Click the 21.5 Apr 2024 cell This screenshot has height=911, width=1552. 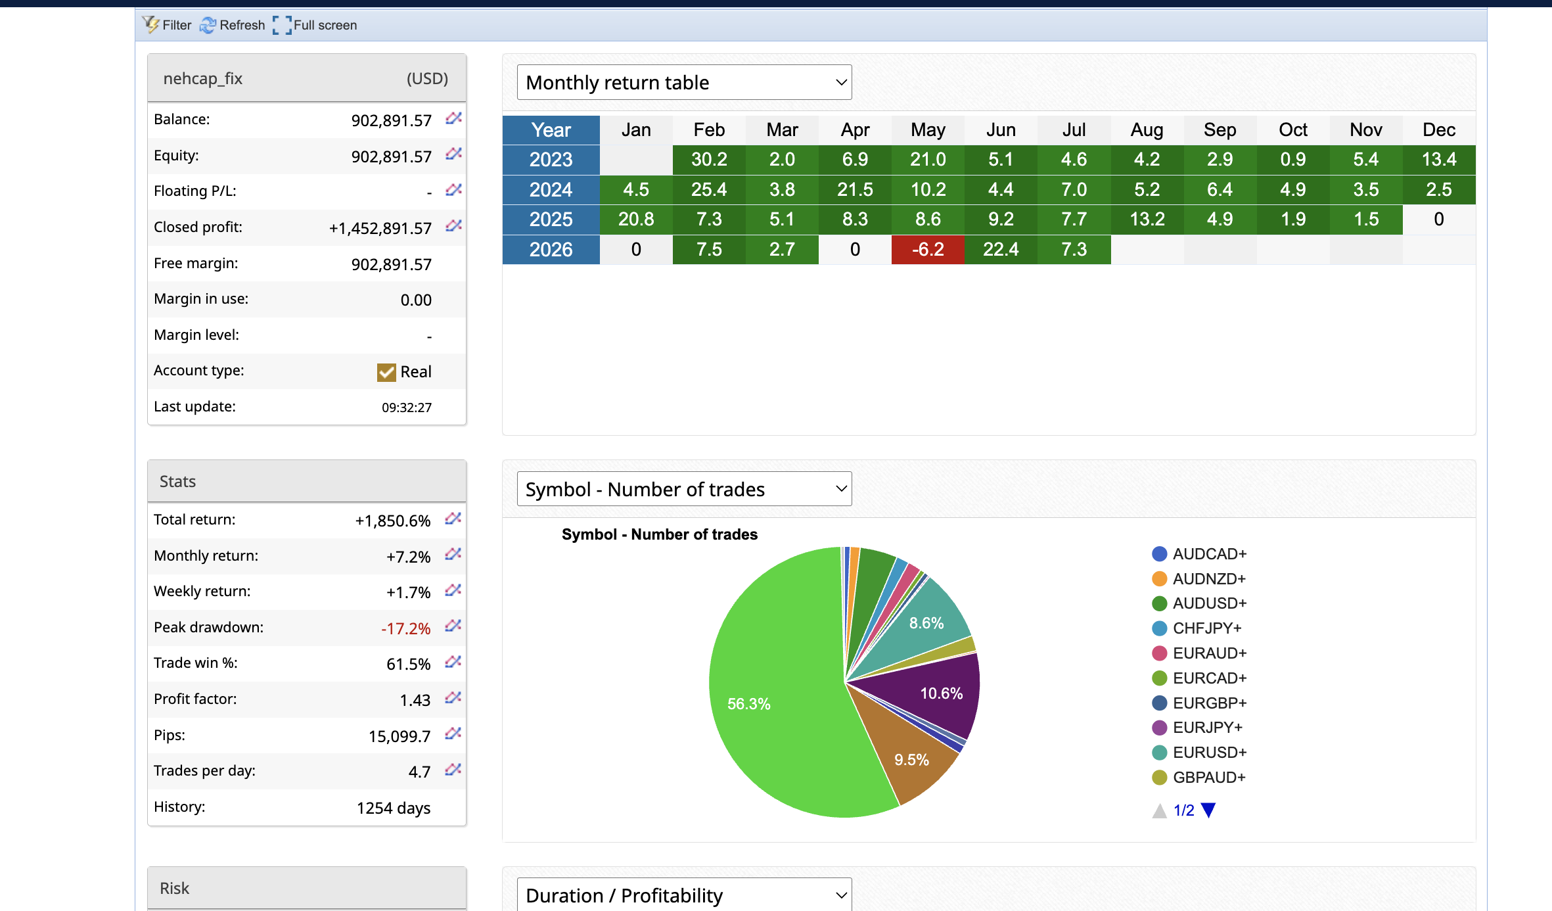tap(855, 189)
